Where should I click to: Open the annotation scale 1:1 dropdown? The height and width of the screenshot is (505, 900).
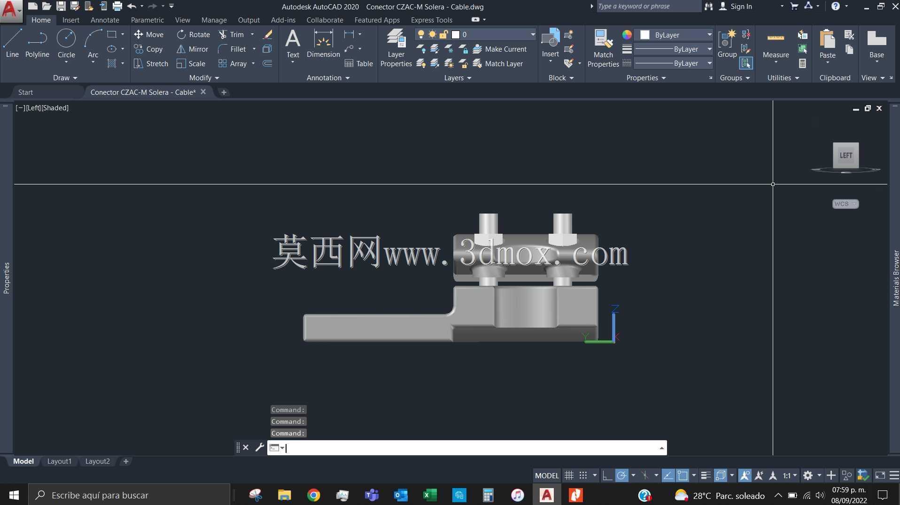pyautogui.click(x=790, y=475)
